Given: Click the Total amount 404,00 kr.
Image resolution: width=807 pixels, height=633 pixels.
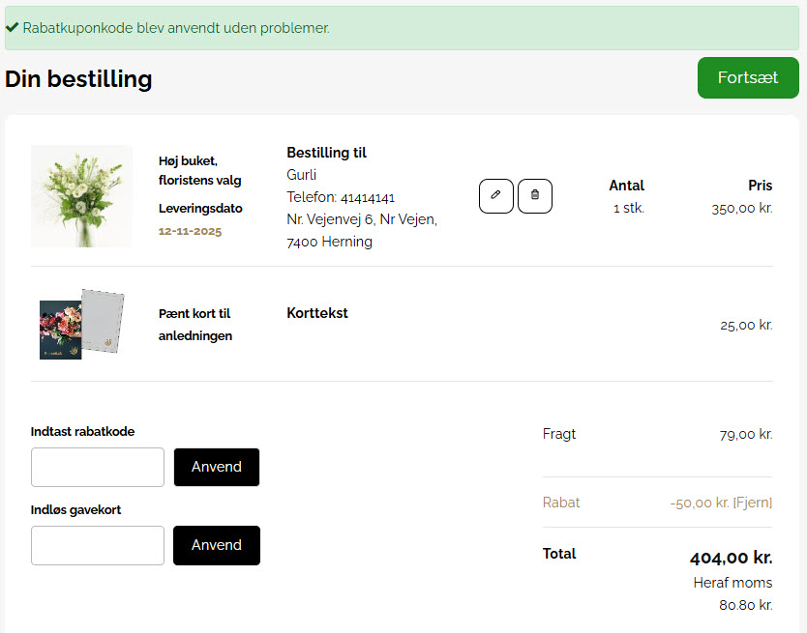Looking at the screenshot, I should [731, 558].
